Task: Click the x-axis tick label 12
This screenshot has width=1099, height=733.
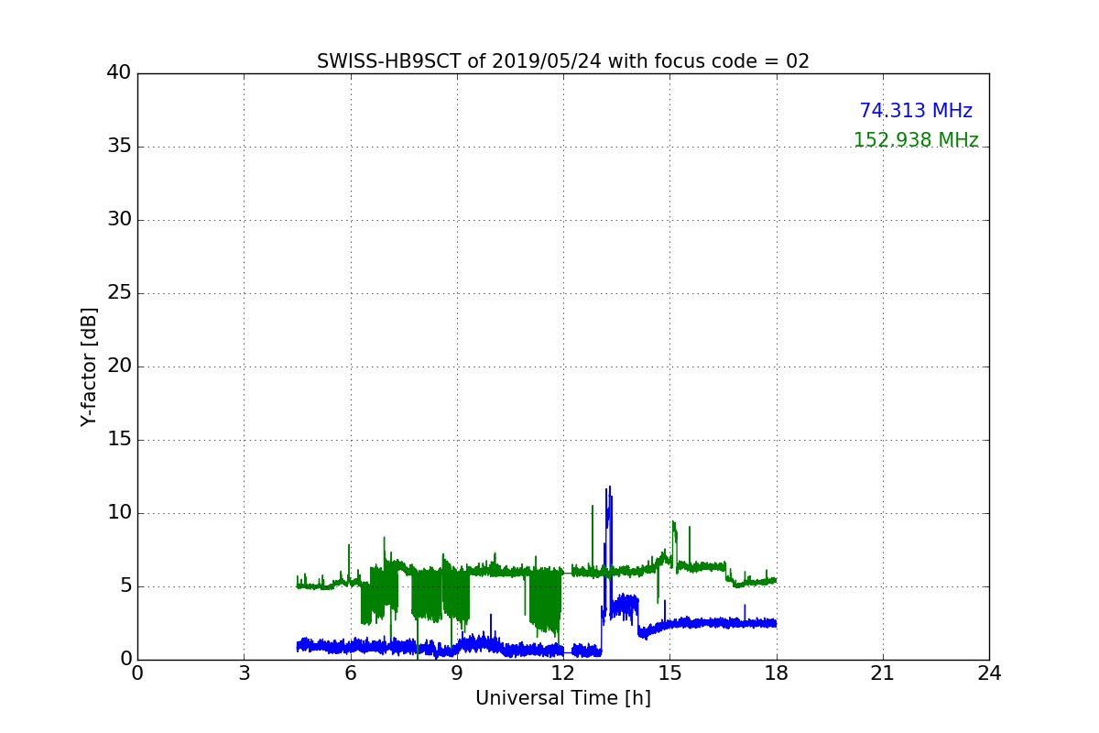Action: tap(563, 673)
